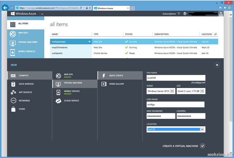
Task: Click the search magnifier in table header
Action: [216, 34]
